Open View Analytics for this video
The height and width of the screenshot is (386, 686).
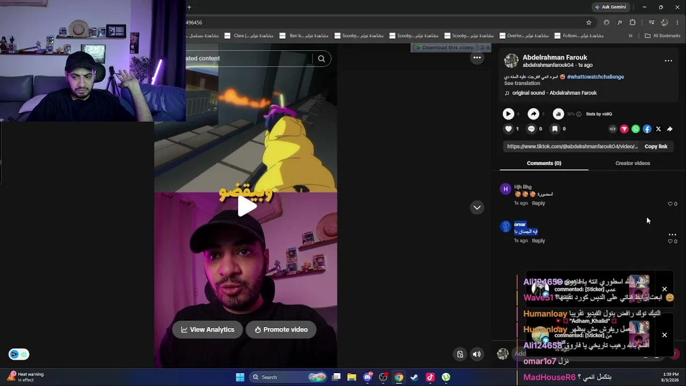click(x=207, y=330)
